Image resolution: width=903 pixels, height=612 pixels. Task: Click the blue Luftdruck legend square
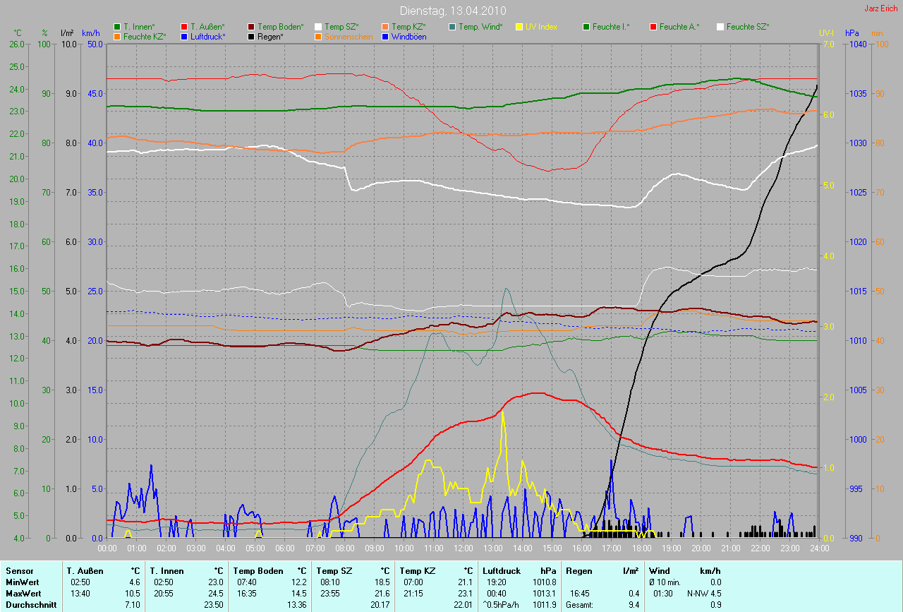(184, 37)
